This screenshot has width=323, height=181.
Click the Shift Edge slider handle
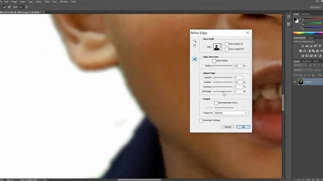click(223, 92)
